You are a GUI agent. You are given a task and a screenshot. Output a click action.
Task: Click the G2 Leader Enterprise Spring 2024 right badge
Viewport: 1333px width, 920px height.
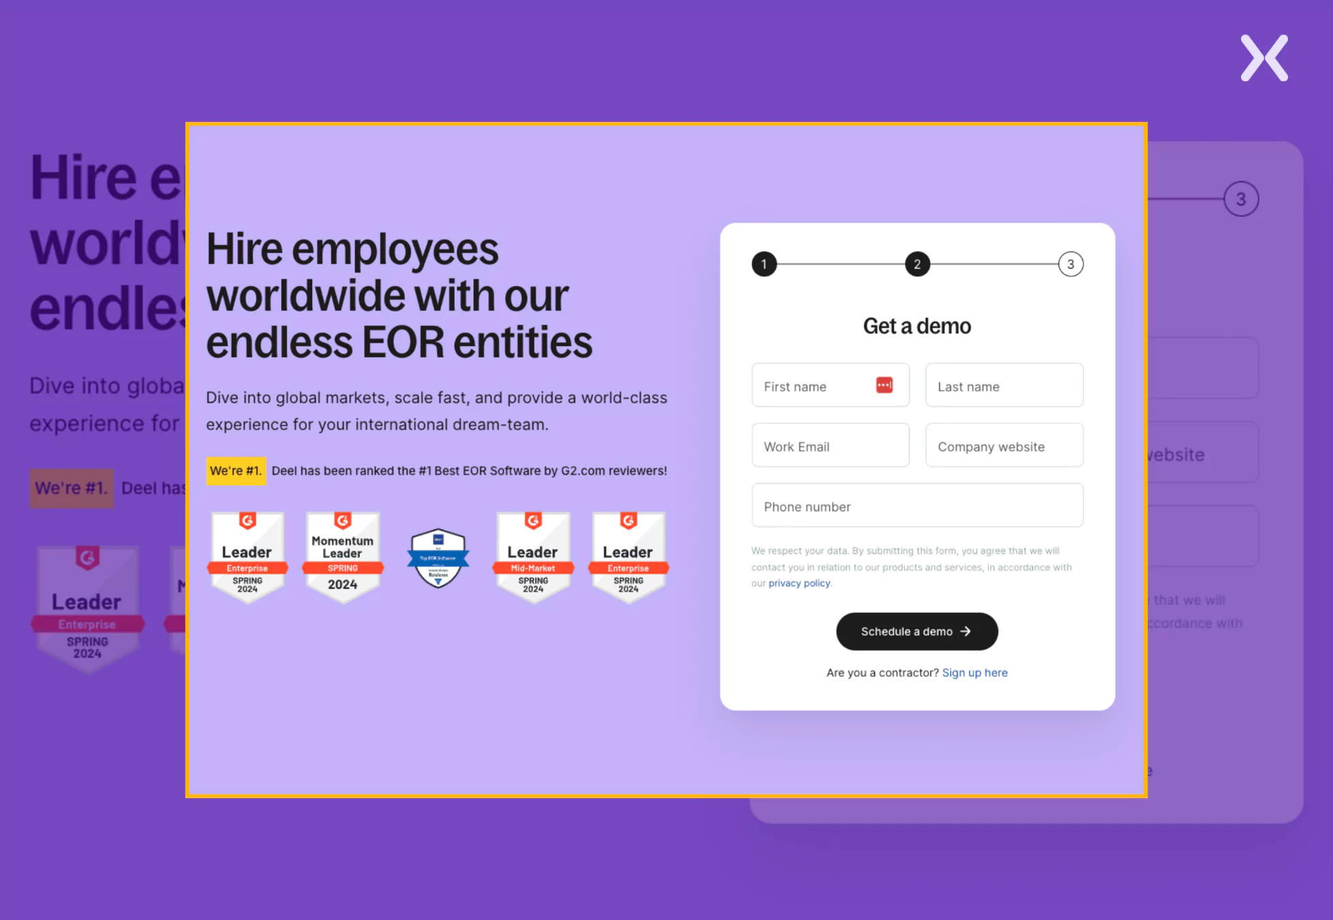626,557
